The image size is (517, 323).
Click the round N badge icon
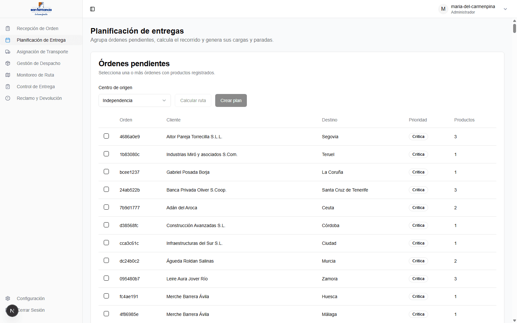point(12,311)
